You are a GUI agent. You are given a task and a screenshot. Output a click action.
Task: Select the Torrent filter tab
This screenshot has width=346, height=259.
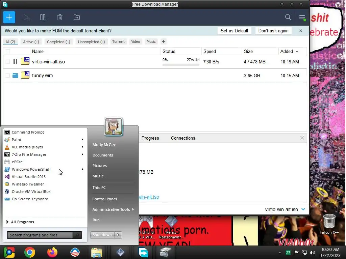coord(118,41)
